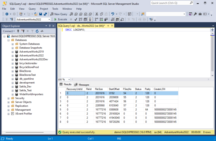216x141 pixels.
Task: Click the New Query button
Action: [59, 14]
